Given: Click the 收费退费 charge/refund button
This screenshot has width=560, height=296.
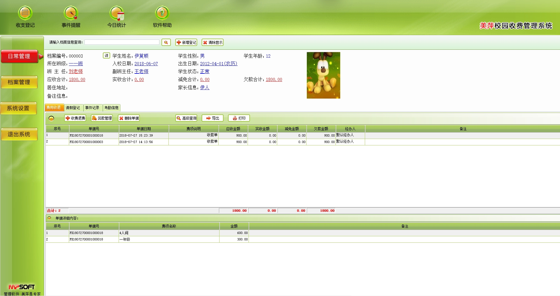Looking at the screenshot, I should (75, 118).
